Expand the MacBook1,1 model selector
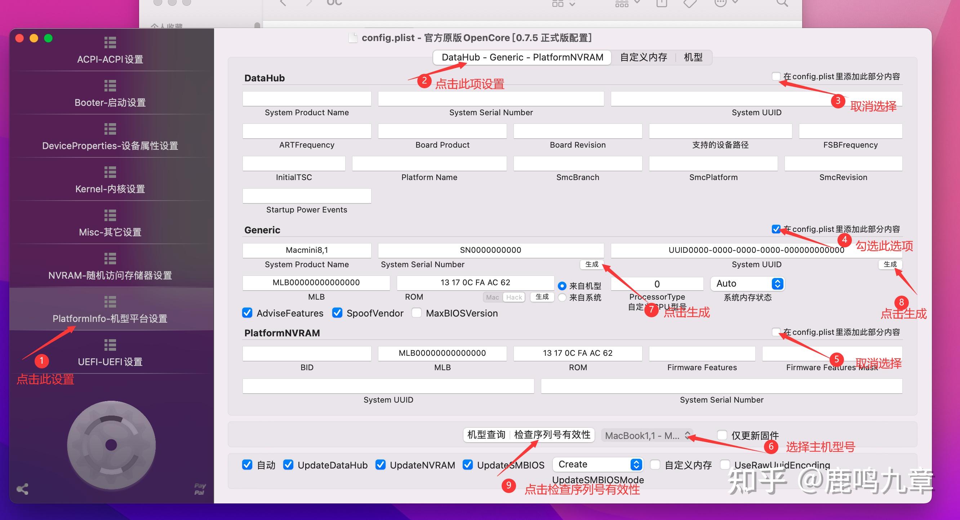 pyautogui.click(x=647, y=435)
